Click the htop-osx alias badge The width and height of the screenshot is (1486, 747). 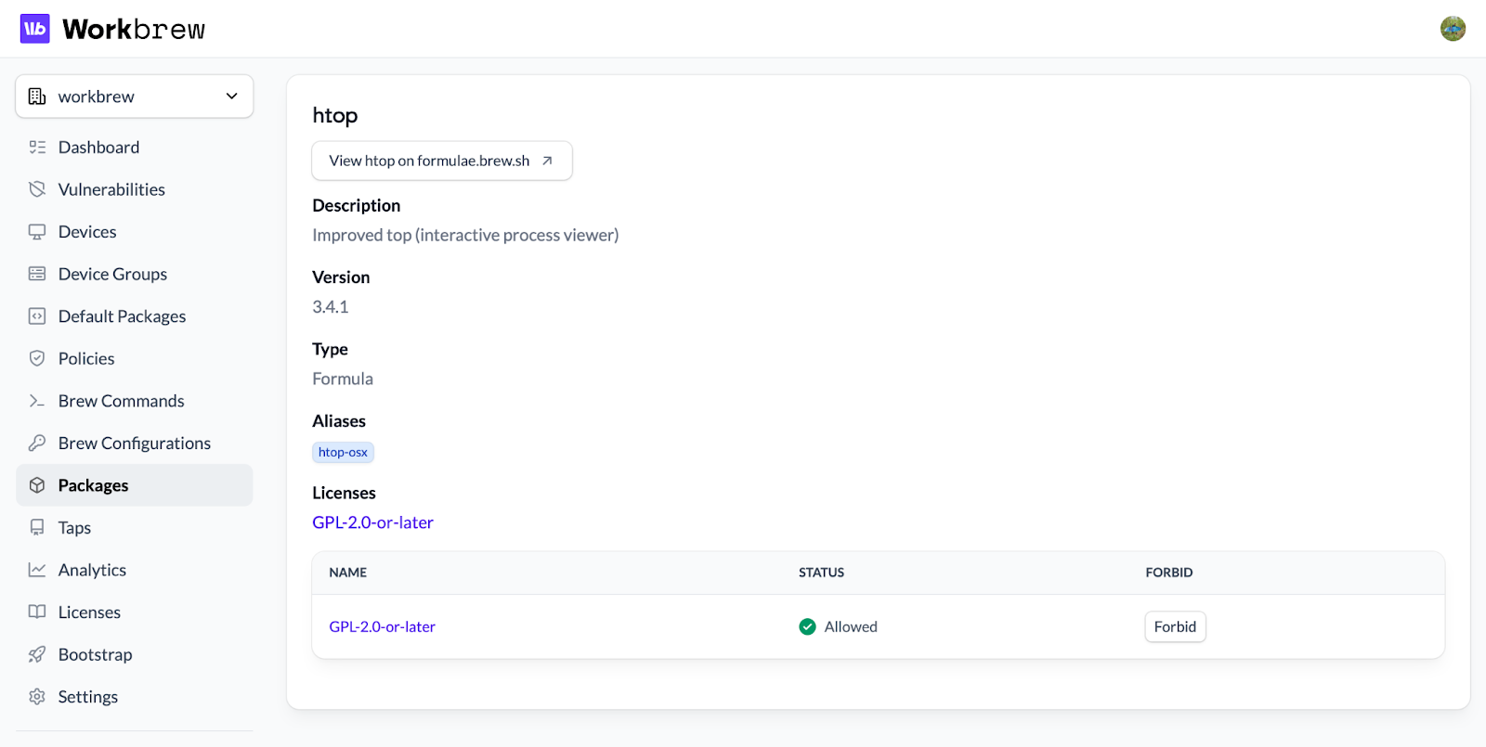click(x=343, y=453)
